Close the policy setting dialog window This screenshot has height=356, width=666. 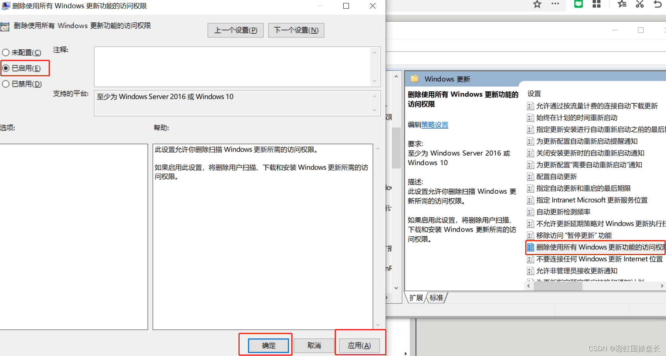click(x=372, y=6)
